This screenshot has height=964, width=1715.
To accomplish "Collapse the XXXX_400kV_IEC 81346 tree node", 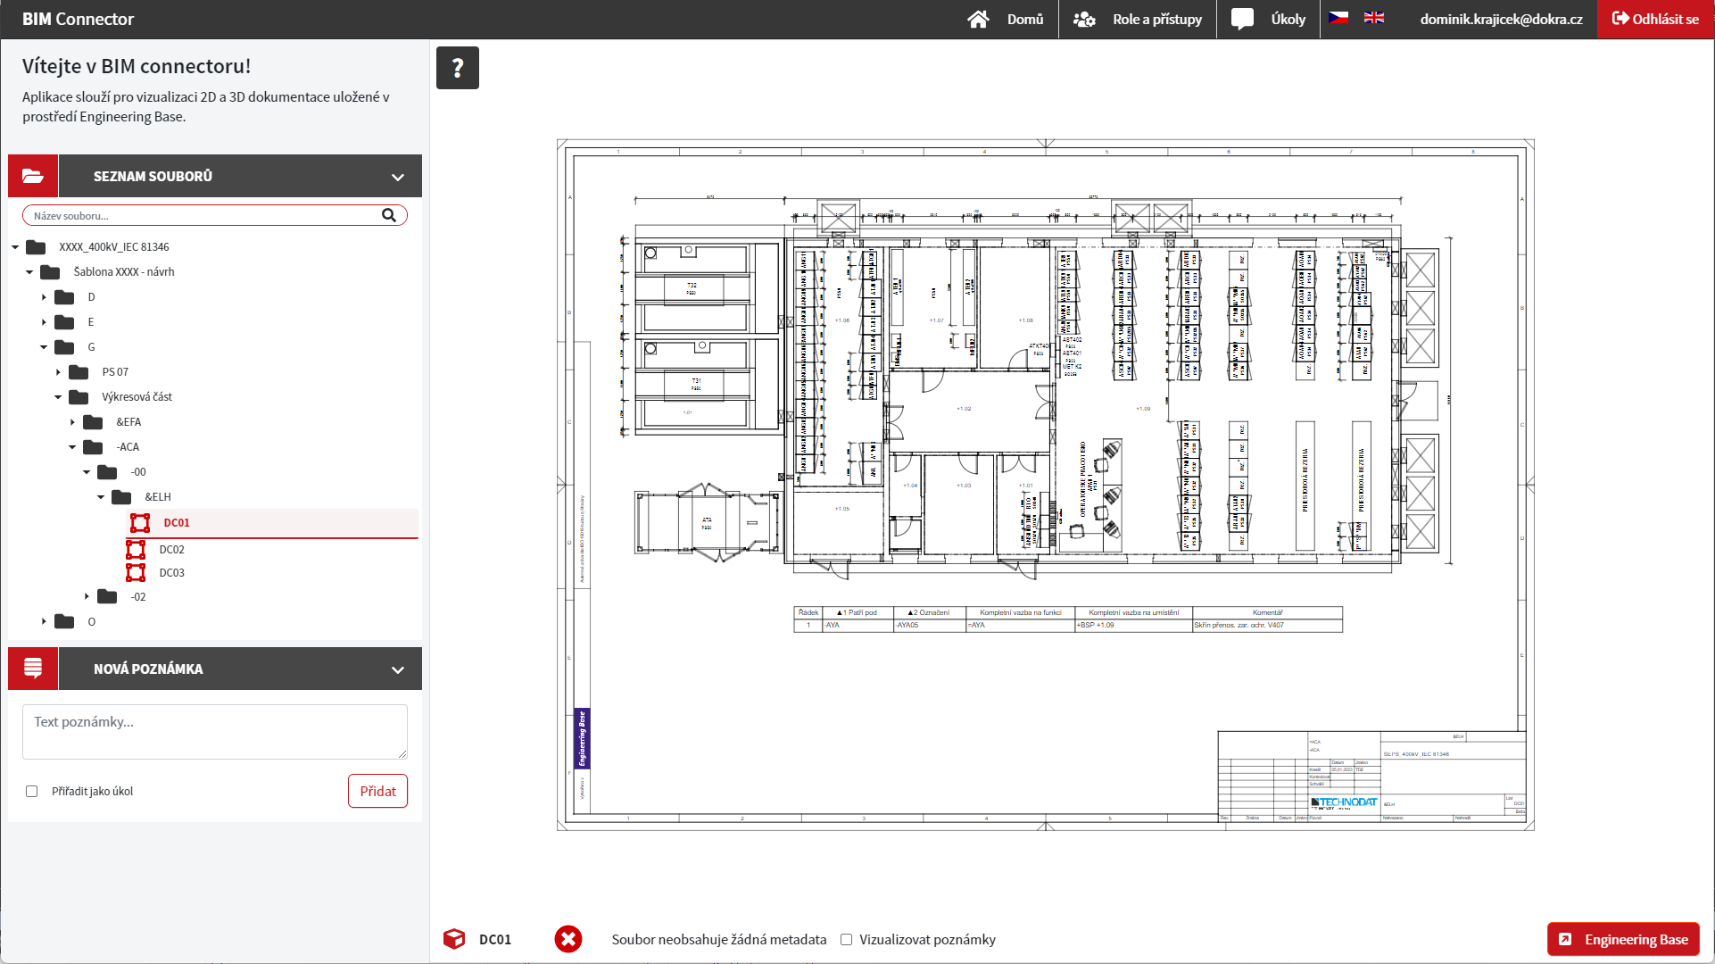I will (15, 247).
